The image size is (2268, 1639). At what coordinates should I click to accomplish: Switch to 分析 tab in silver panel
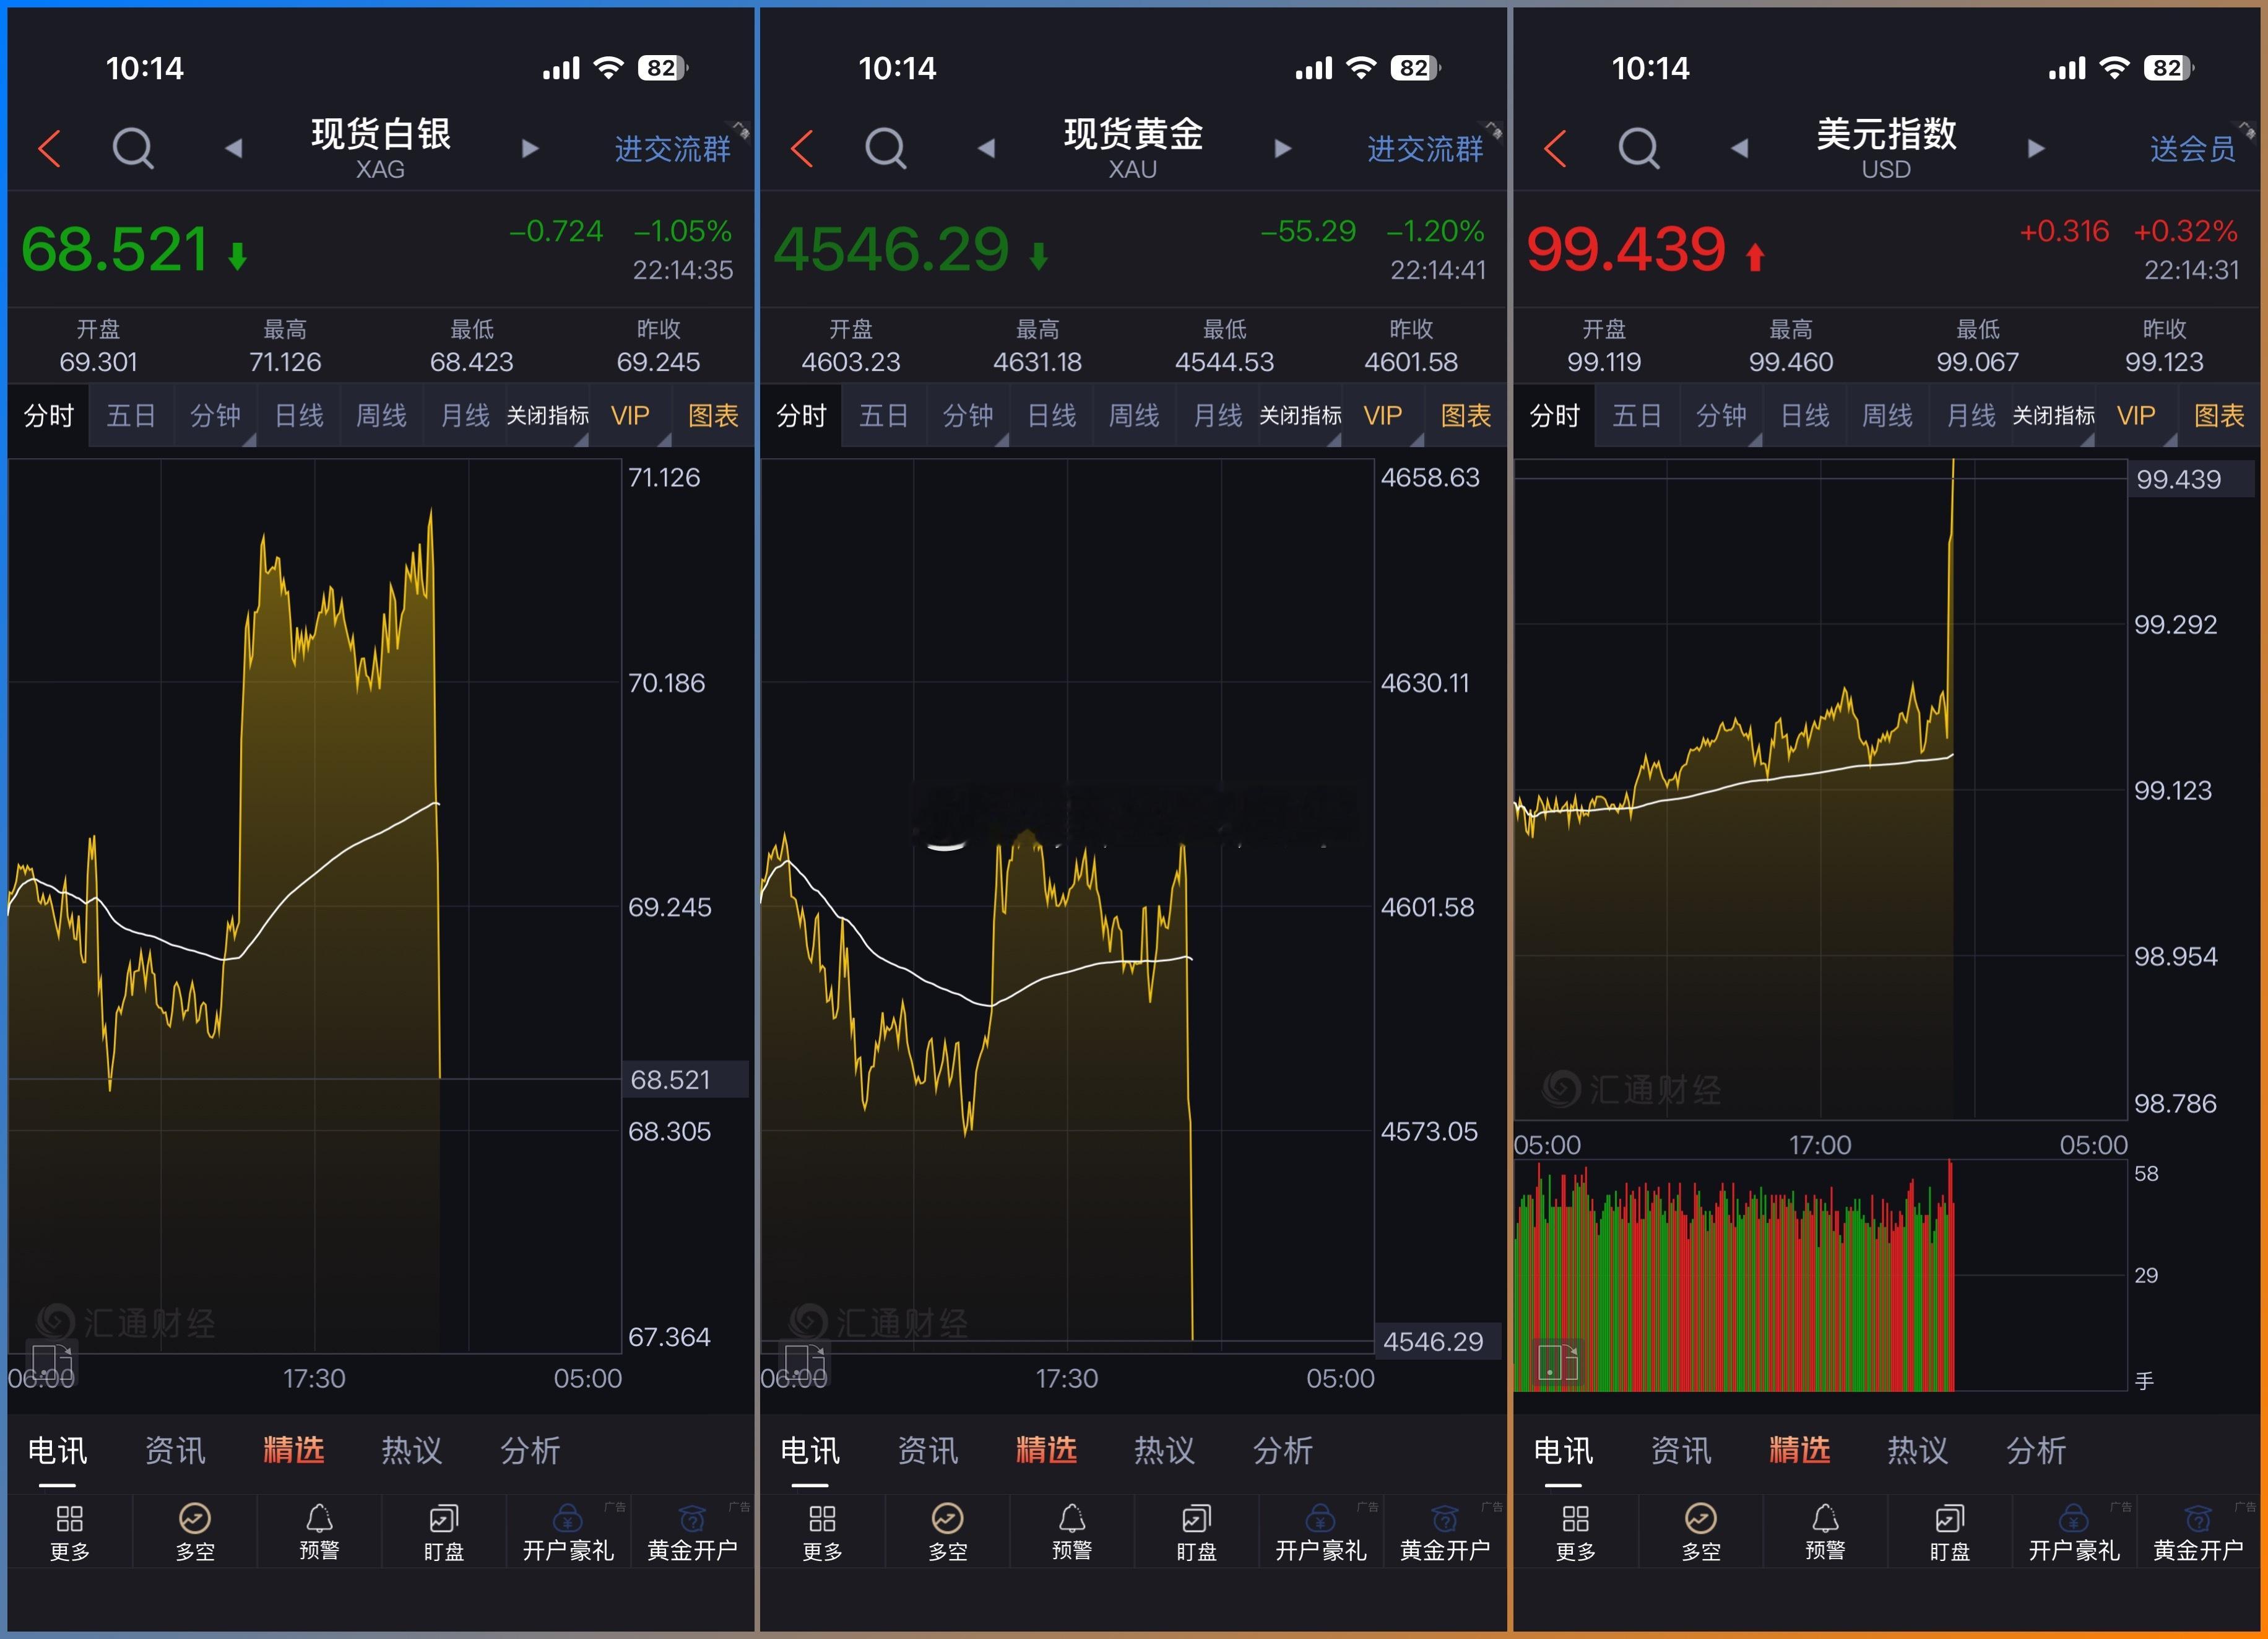pos(530,1450)
